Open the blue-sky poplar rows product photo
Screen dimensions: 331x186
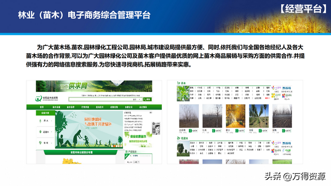pos(259,116)
